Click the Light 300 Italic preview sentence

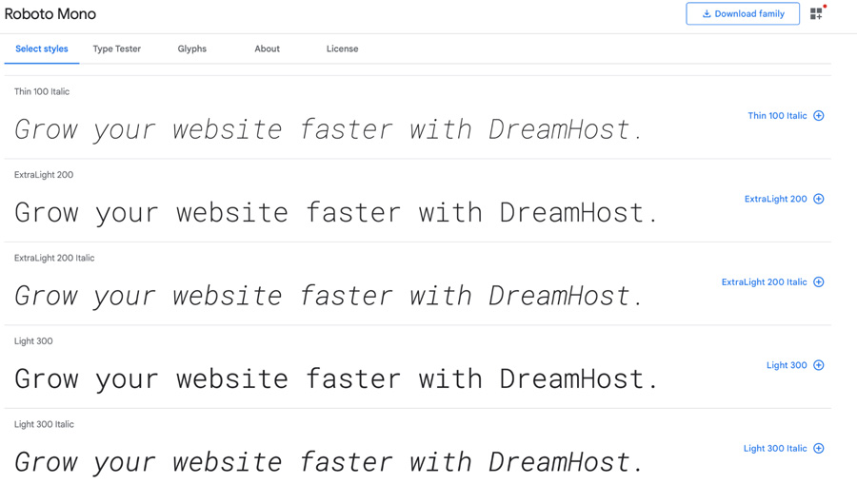coord(328,463)
